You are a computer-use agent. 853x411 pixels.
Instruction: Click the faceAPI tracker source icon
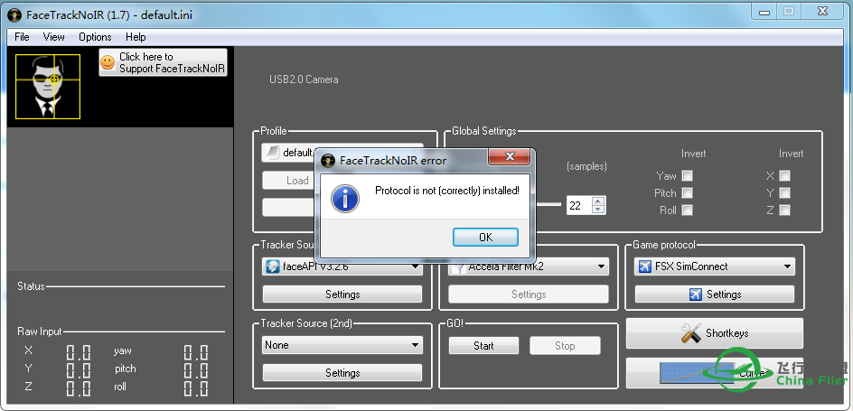click(x=272, y=267)
